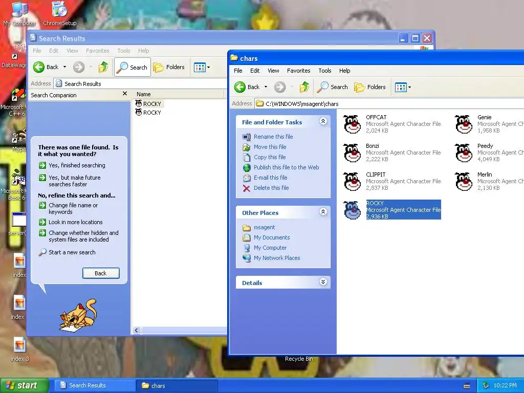Click Forward arrow in chars window toolbar
Image resolution: width=524 pixels, height=393 pixels.
pyautogui.click(x=280, y=87)
